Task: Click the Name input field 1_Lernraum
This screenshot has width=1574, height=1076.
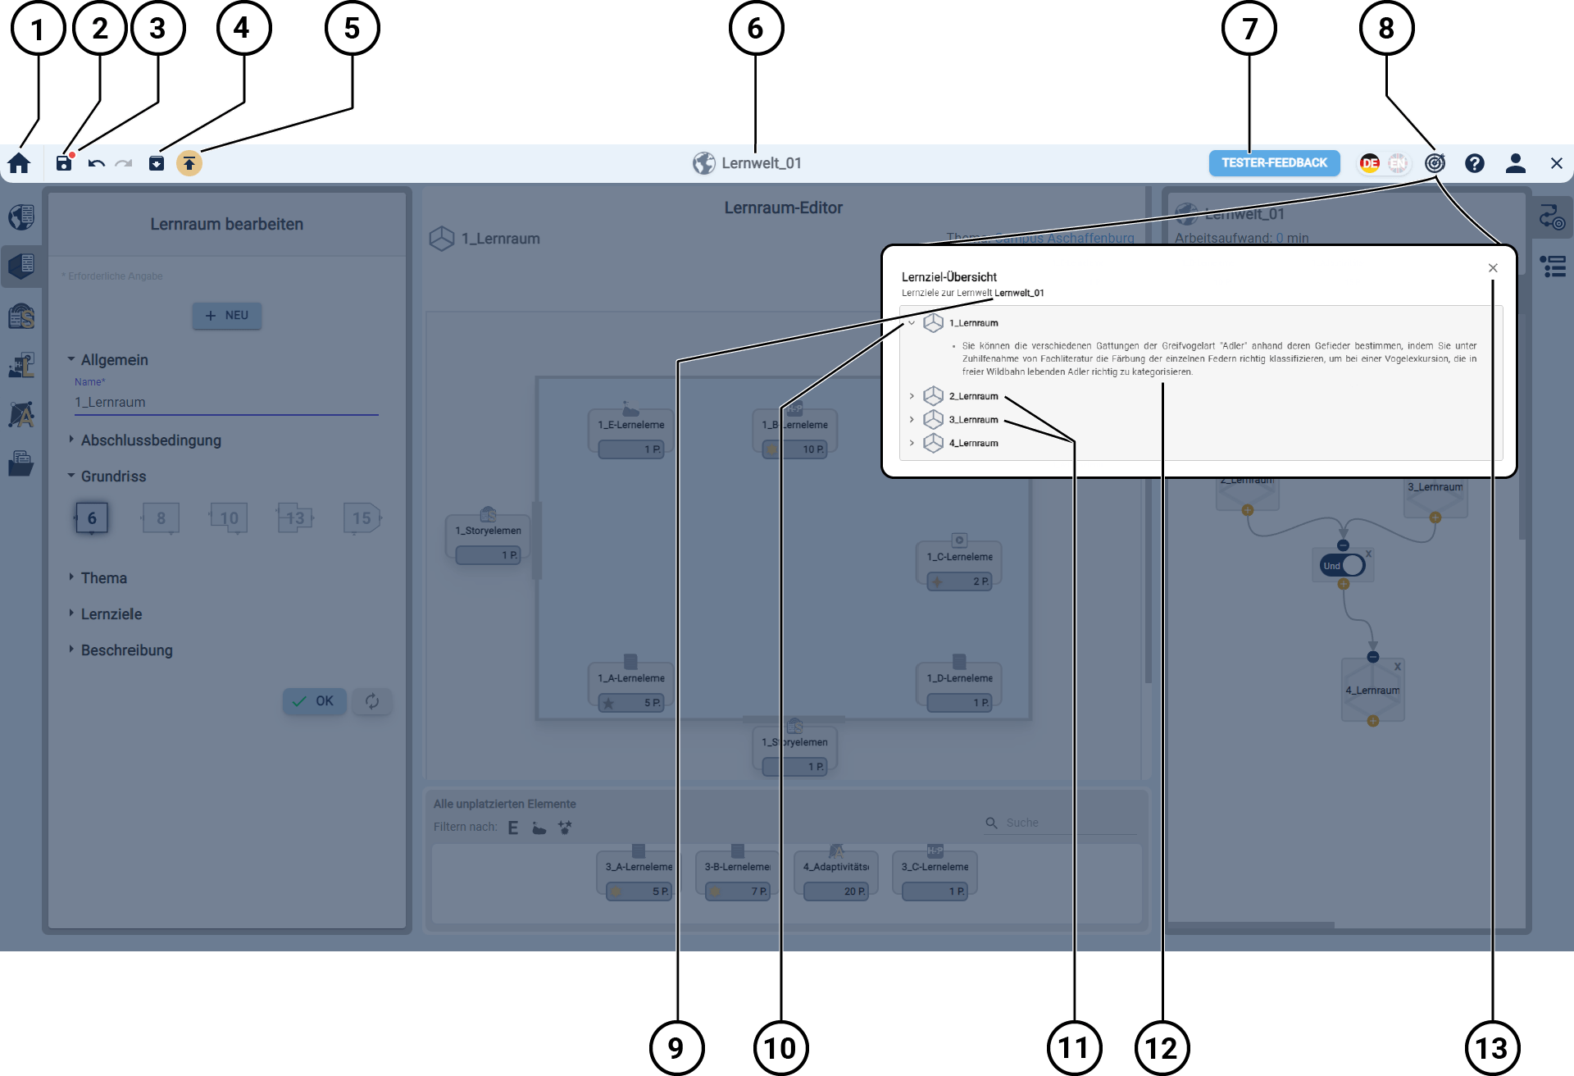Action: [x=225, y=403]
